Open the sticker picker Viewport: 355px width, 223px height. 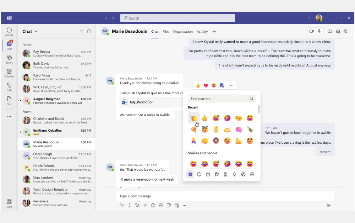coord(169,205)
